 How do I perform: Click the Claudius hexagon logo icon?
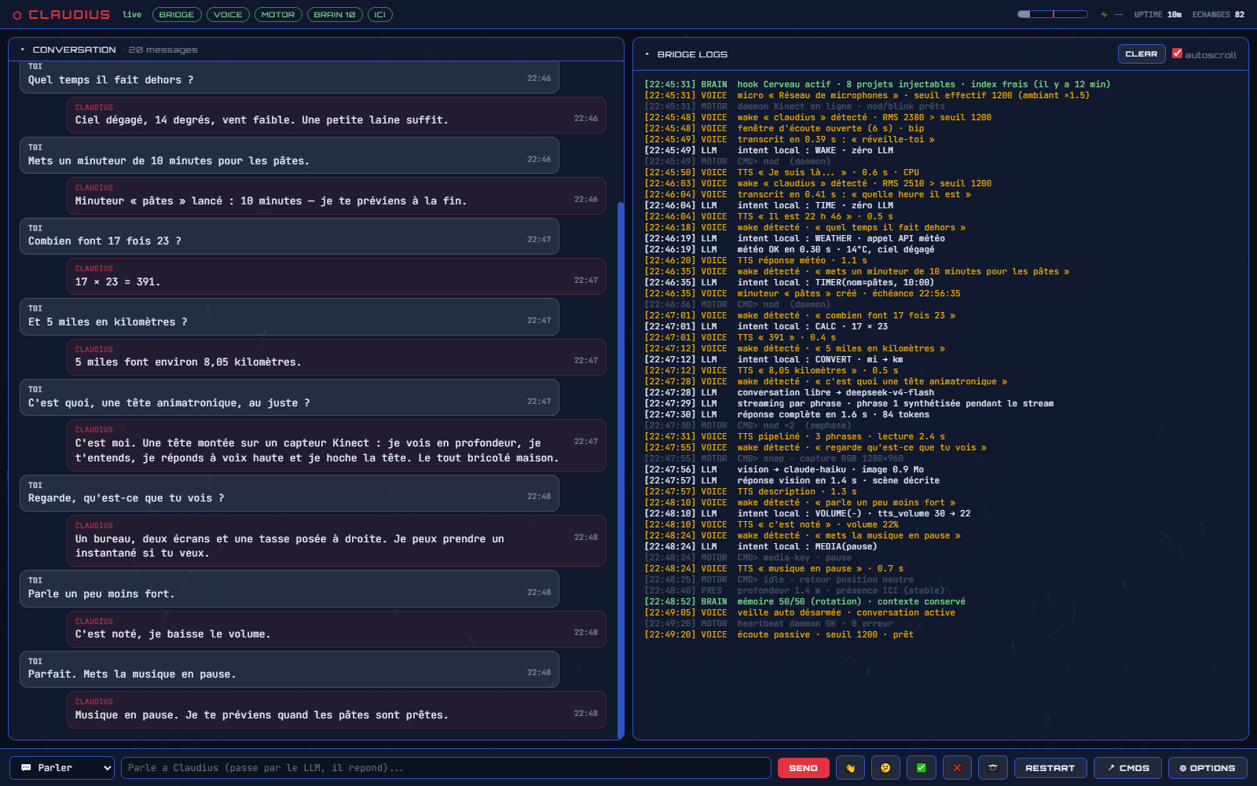tap(17, 15)
